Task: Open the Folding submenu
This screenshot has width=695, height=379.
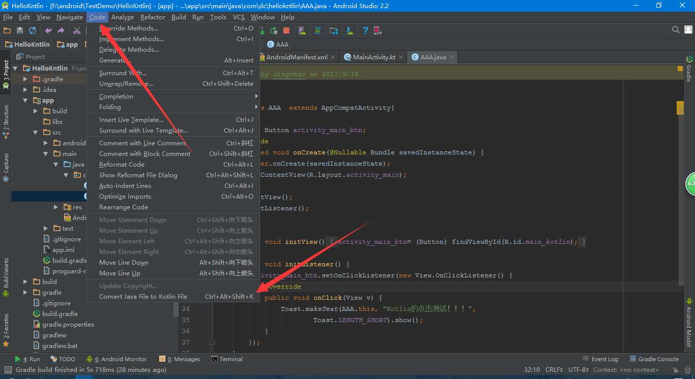Action: 173,107
